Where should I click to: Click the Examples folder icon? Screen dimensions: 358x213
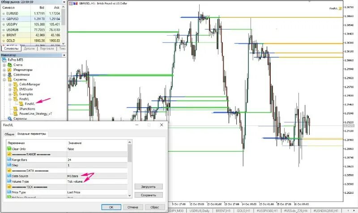[16, 94]
